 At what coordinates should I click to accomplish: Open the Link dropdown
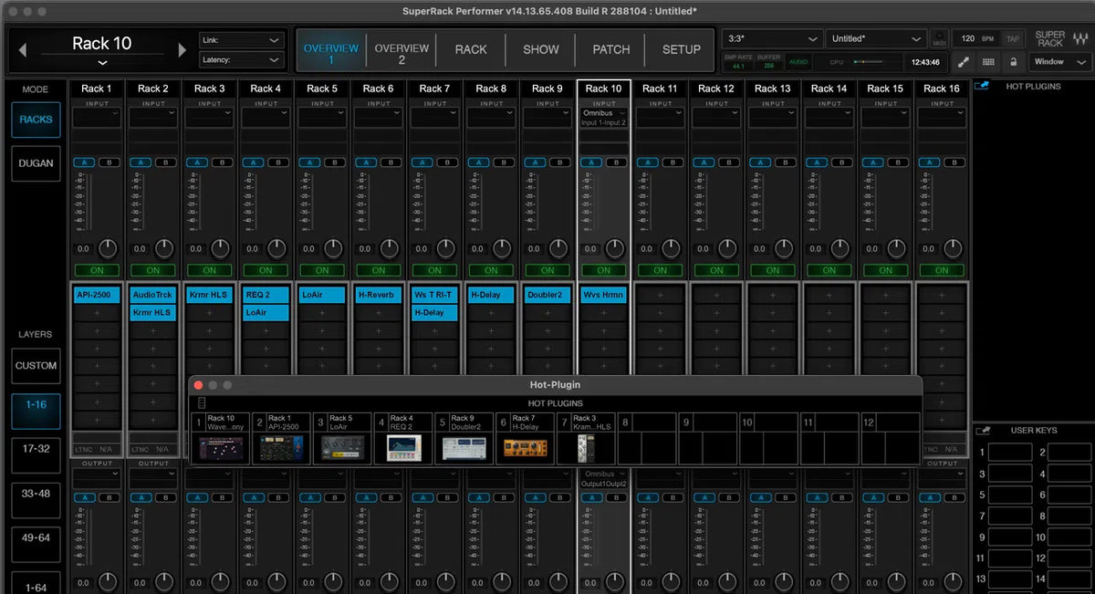point(240,41)
